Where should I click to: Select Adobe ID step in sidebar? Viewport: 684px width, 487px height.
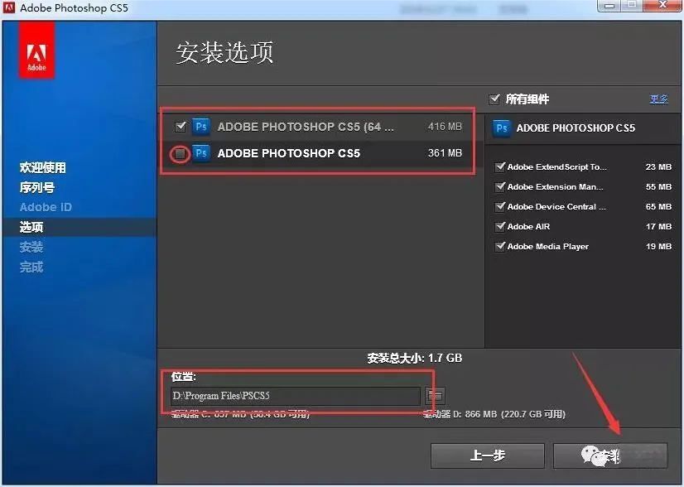tap(46, 207)
